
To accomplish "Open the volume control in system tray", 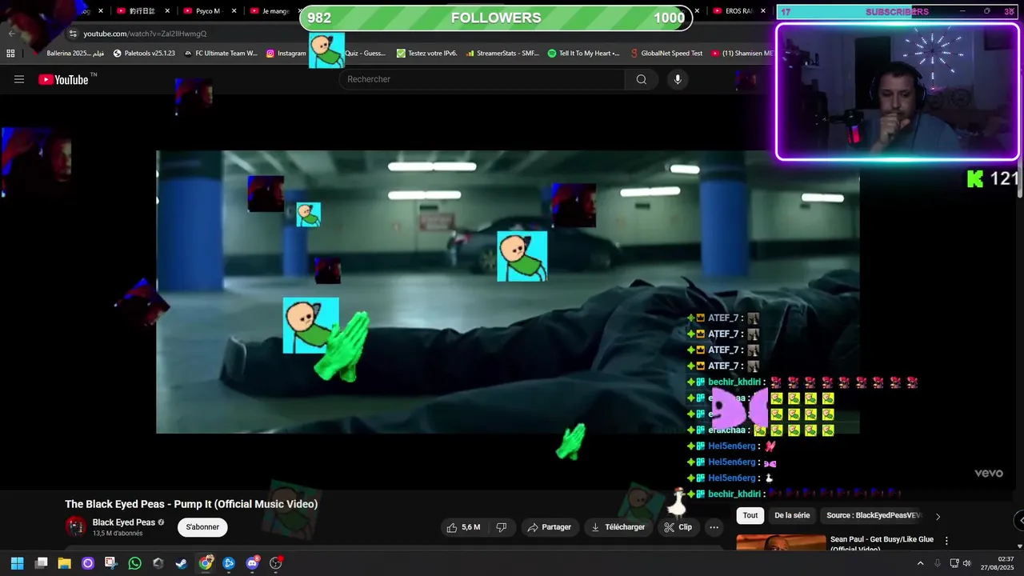I will [966, 563].
